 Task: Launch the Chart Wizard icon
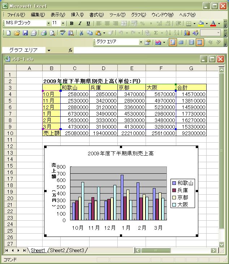click(x=187, y=33)
